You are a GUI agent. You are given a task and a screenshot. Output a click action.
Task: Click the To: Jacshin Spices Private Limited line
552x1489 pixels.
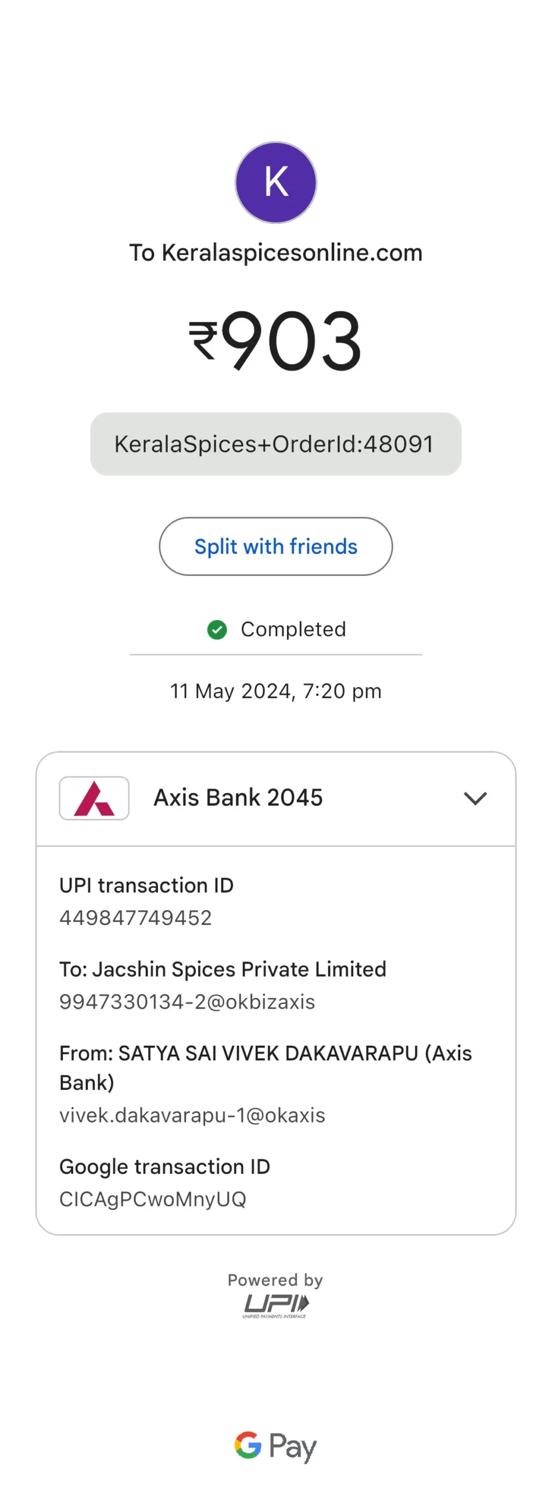coord(223,969)
